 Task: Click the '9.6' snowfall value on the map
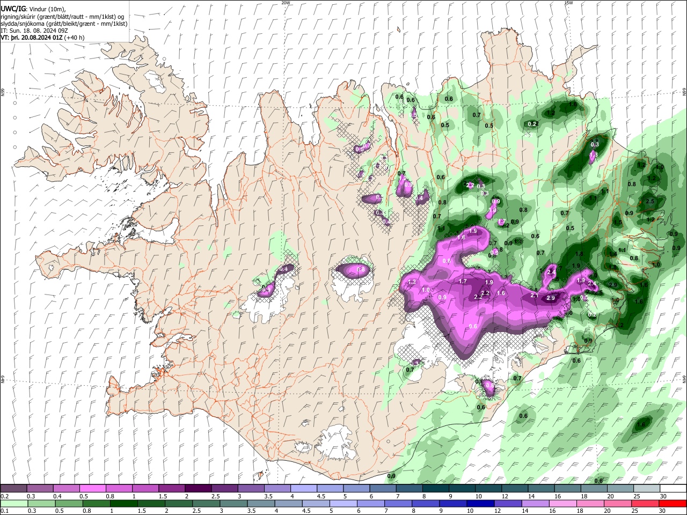[473, 326]
